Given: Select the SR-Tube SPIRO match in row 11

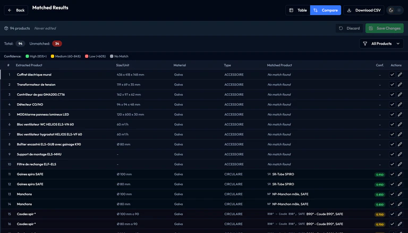Looking at the screenshot, I should 283,174.
